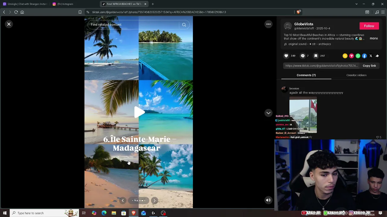Screen dimensions: 387x217
Task: Open the flag image in bronion's comment
Action: point(303,115)
